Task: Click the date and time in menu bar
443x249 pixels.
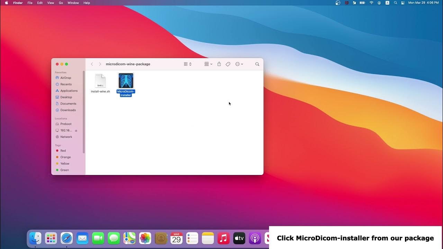Action: 424,3
